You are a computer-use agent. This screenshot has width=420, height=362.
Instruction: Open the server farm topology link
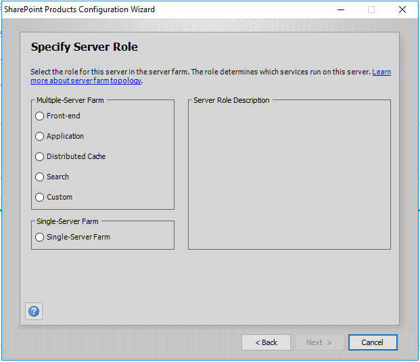pos(86,81)
